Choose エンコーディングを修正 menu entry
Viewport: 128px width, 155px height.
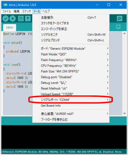click(x=71, y=29)
